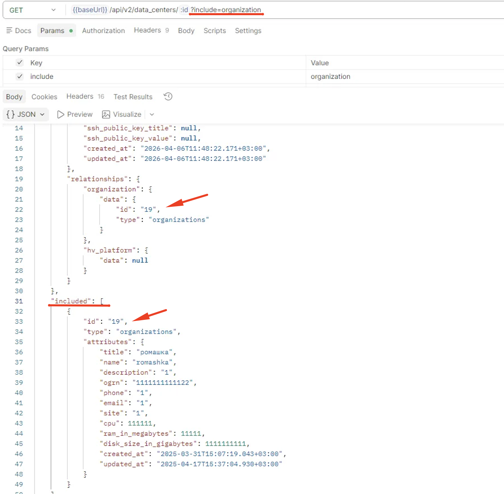Switch to the Authorization tab
504x494 pixels.
coord(103,31)
